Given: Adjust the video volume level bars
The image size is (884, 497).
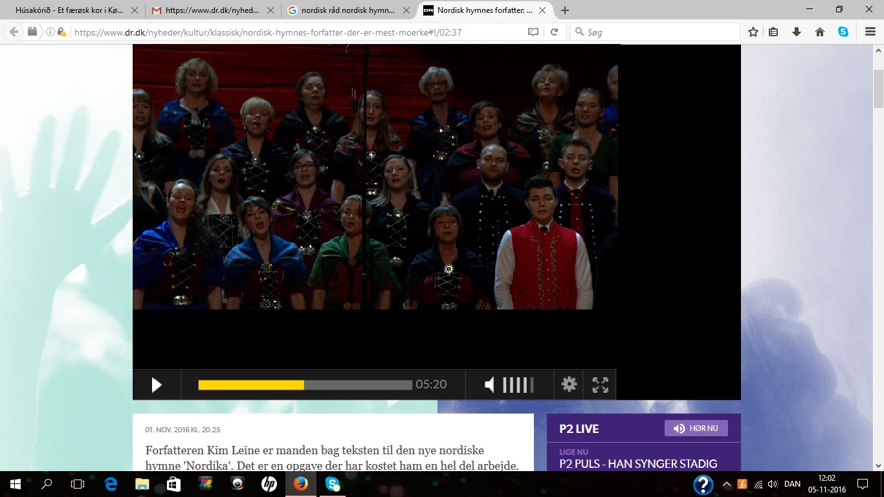Looking at the screenshot, I should tap(518, 385).
